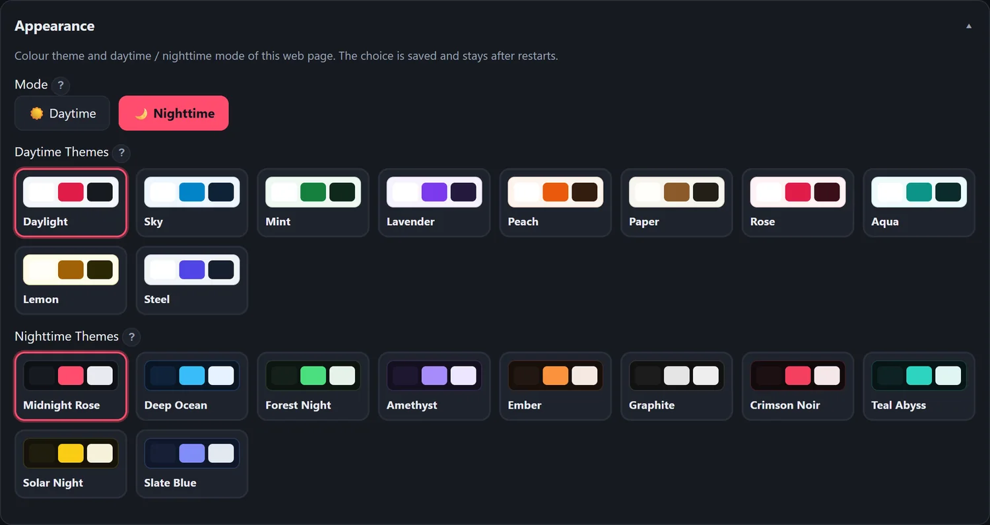Select the Lemon theme card
990x525 pixels.
tap(71, 281)
